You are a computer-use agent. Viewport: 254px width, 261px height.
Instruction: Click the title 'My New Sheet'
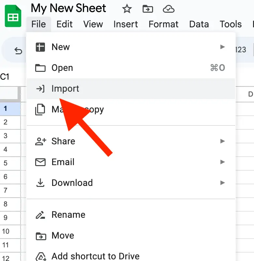[x=68, y=8]
